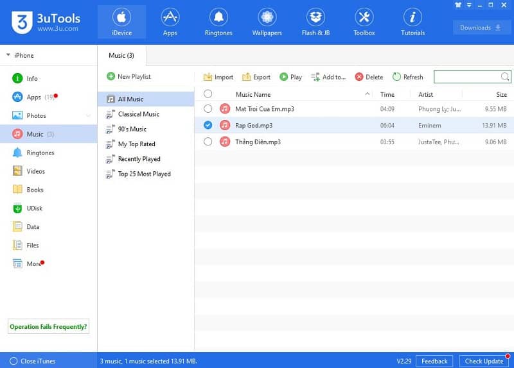Click the music search input field
Screen dimensions: 514x368
tap(467, 77)
